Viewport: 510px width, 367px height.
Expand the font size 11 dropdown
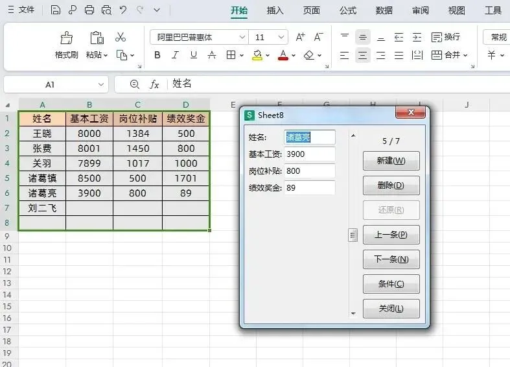point(281,37)
